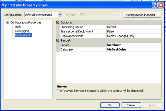Select the Build tree item
Screen dimensions: 166x111
click(18, 27)
